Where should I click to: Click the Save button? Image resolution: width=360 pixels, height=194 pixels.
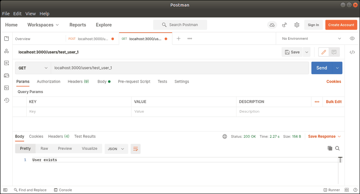pyautogui.click(x=292, y=52)
